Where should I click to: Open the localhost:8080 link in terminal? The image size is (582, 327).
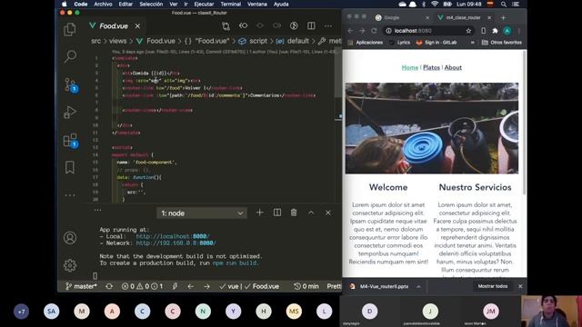(173, 236)
